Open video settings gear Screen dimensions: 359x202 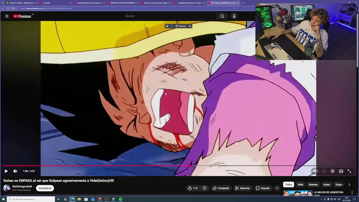point(333,171)
